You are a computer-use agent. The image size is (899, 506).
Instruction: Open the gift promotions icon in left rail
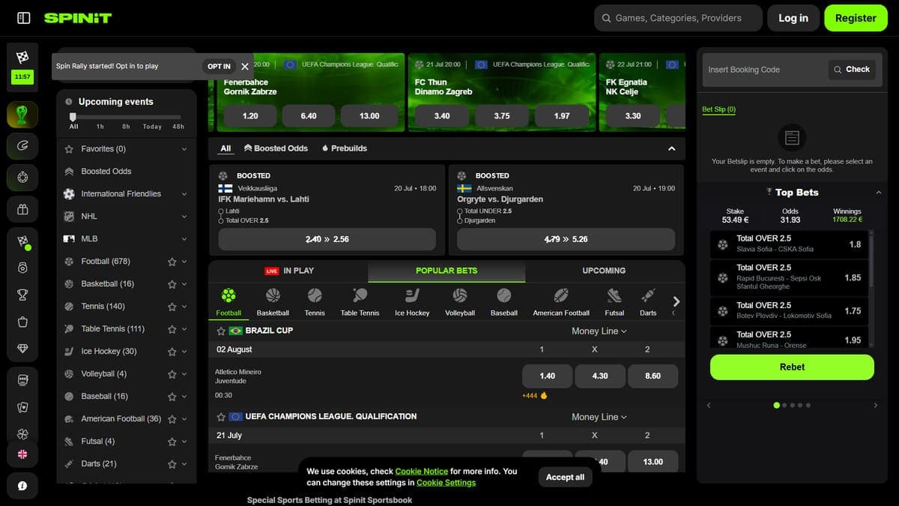22,209
